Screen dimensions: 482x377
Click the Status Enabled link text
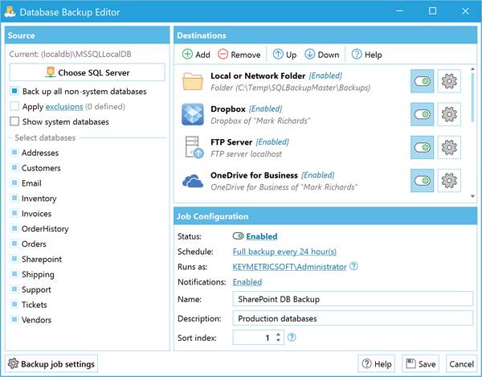(262, 236)
